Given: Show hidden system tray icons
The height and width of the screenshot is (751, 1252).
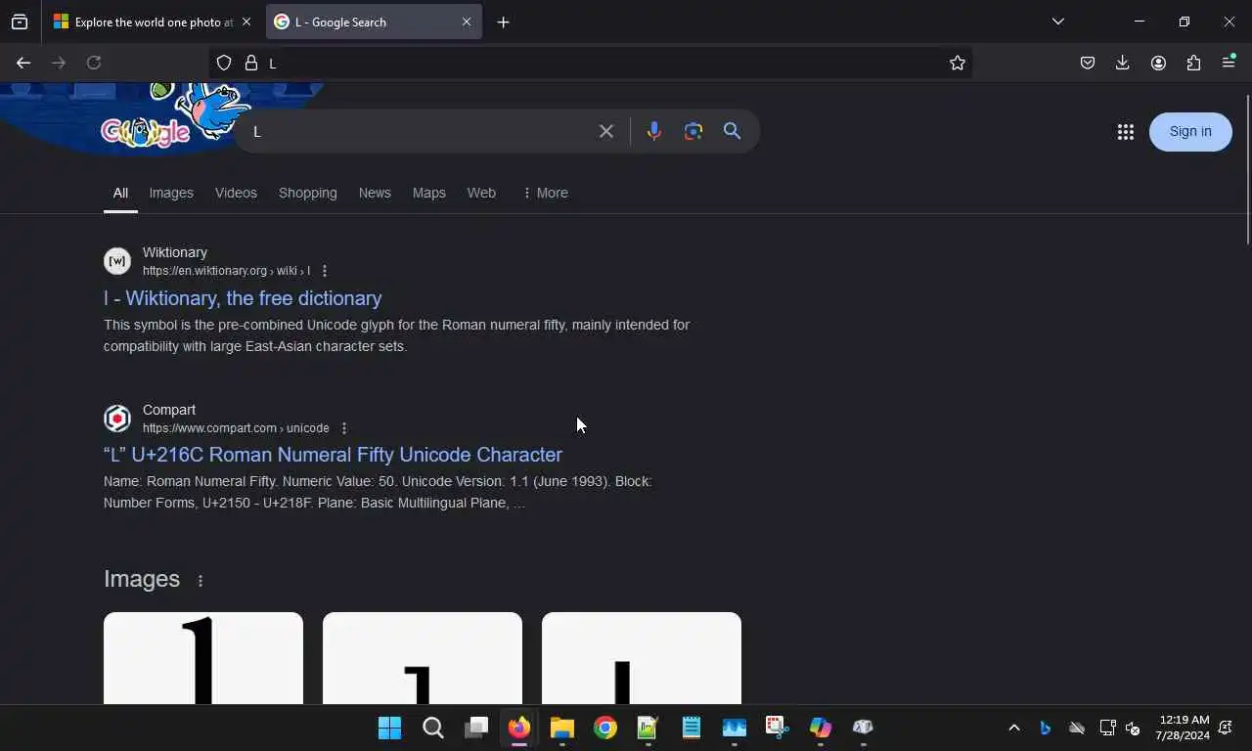Looking at the screenshot, I should pos(1014,728).
